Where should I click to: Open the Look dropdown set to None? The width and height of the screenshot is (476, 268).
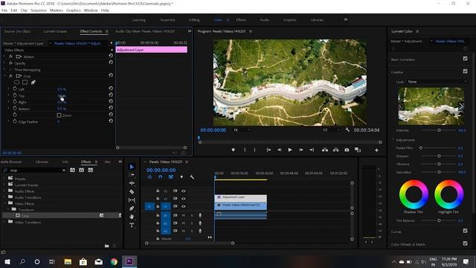(437, 82)
